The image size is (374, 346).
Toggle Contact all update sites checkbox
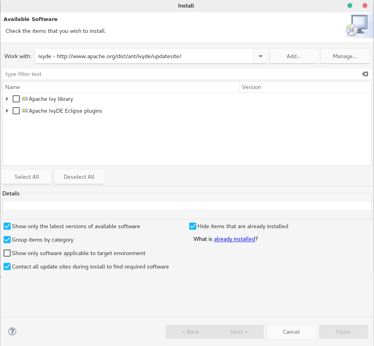tap(7, 267)
